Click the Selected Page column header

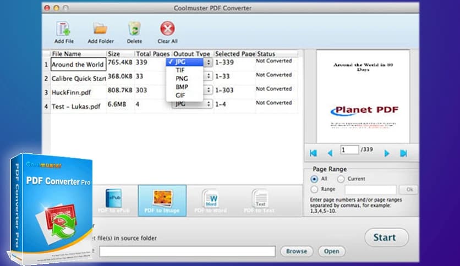click(x=235, y=54)
